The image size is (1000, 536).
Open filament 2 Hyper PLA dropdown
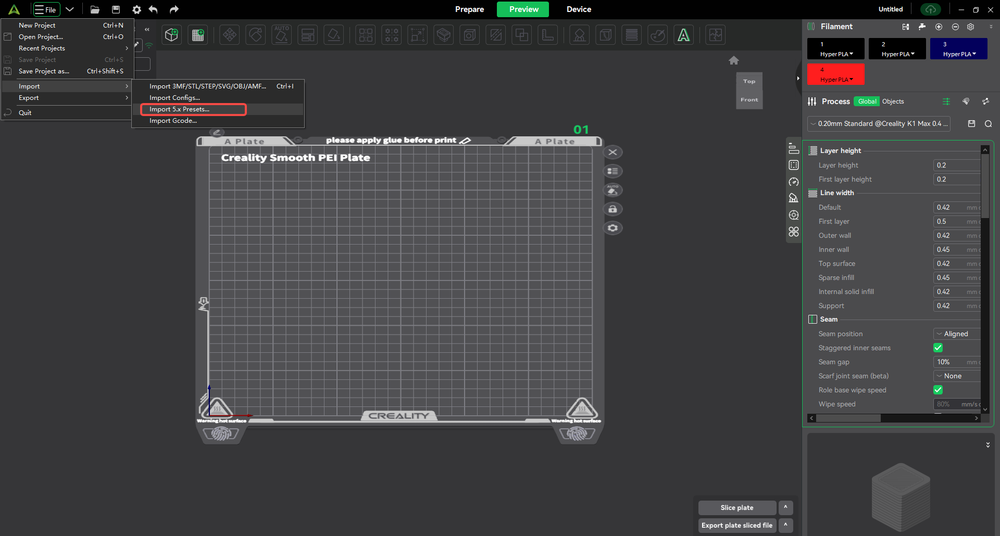pos(898,54)
